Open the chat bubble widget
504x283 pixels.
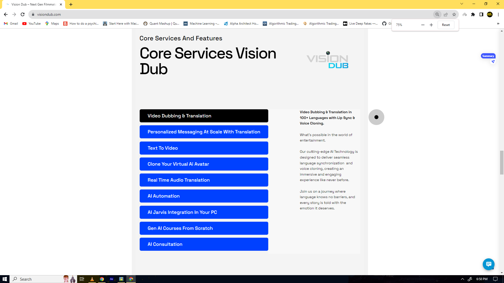click(489, 264)
